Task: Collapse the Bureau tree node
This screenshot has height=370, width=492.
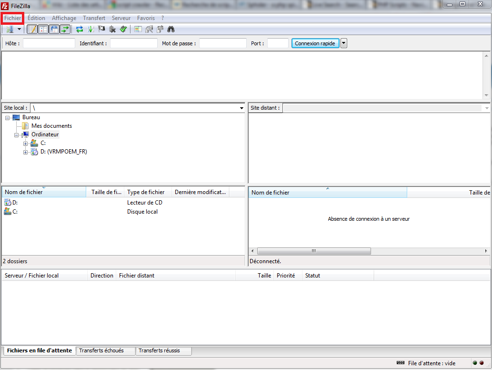Action: coord(7,118)
